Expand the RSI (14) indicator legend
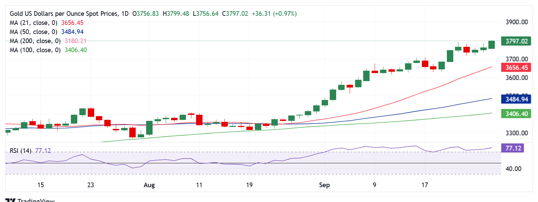This screenshot has height=202, width=538. tap(20, 150)
